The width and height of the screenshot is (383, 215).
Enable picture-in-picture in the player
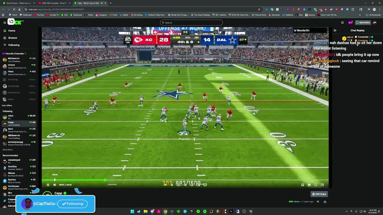pyautogui.click(x=303, y=185)
